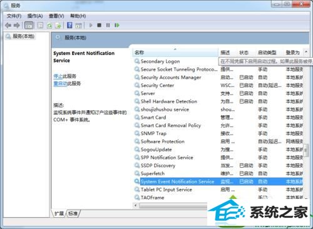Screen dimensions: 313x229
Task: Click the Pause service icon
Action: tap(108, 25)
